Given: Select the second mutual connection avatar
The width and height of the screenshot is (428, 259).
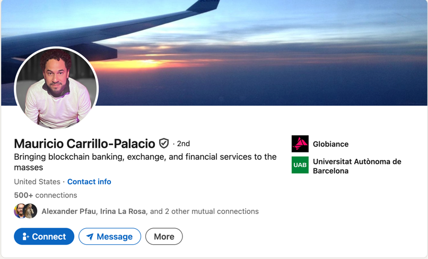Looking at the screenshot, I should coord(31,211).
